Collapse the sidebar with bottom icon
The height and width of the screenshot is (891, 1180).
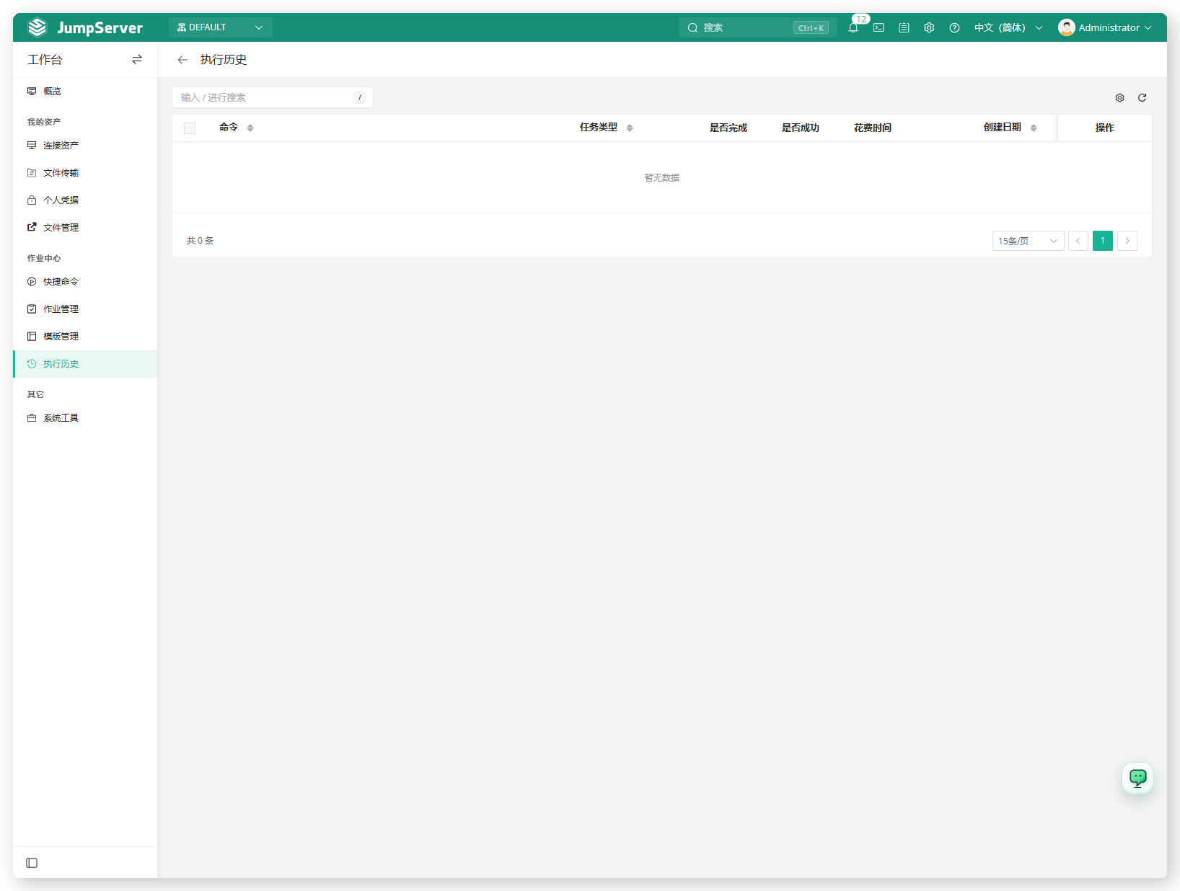pos(32,863)
